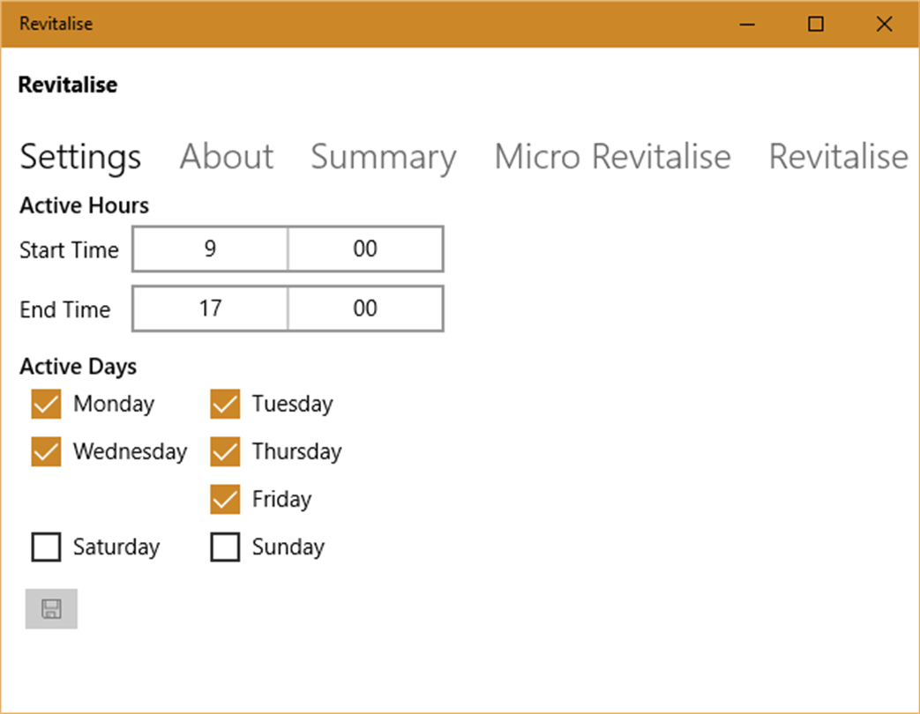
Task: Click the save settings floppy disk icon
Action: (x=51, y=608)
